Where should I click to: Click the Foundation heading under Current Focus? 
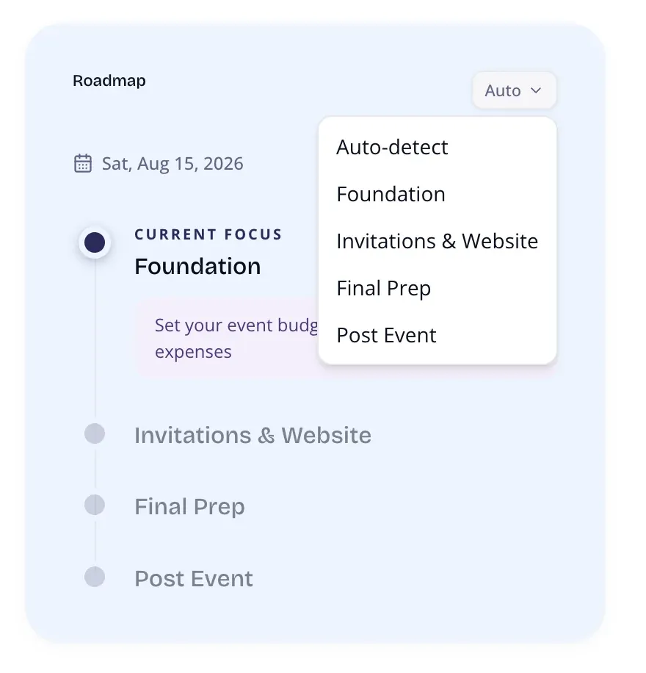click(x=197, y=266)
